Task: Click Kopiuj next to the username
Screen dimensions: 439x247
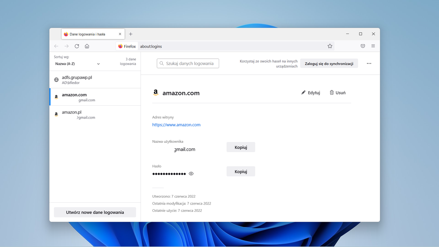Action: point(240,147)
